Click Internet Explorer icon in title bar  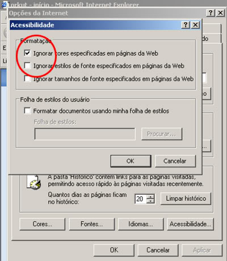[4, 4]
